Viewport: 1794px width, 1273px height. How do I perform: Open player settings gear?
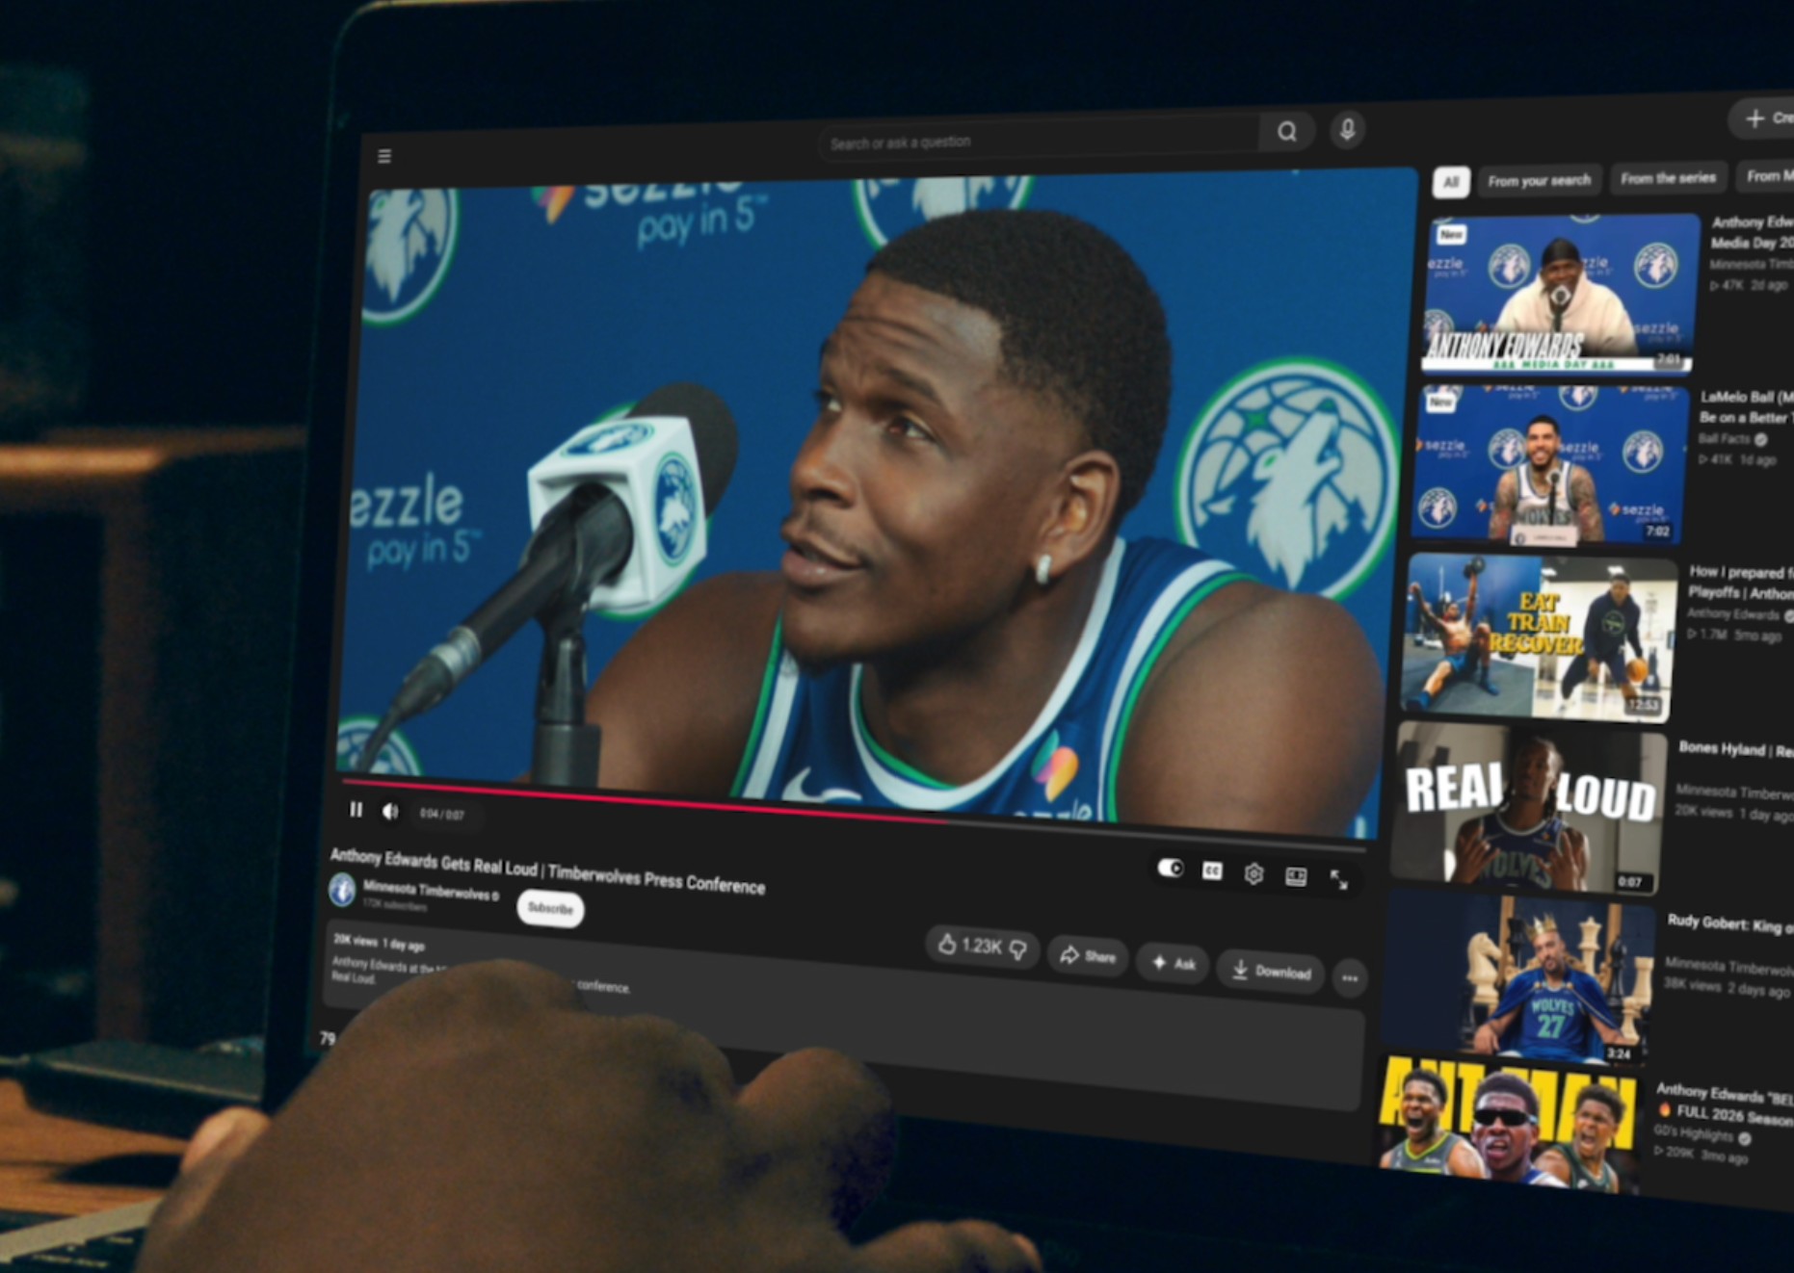1253,873
